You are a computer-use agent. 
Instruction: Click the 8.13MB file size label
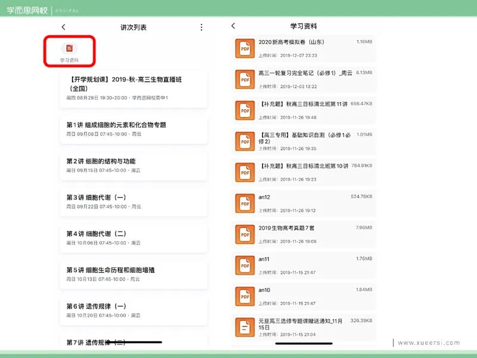click(364, 72)
